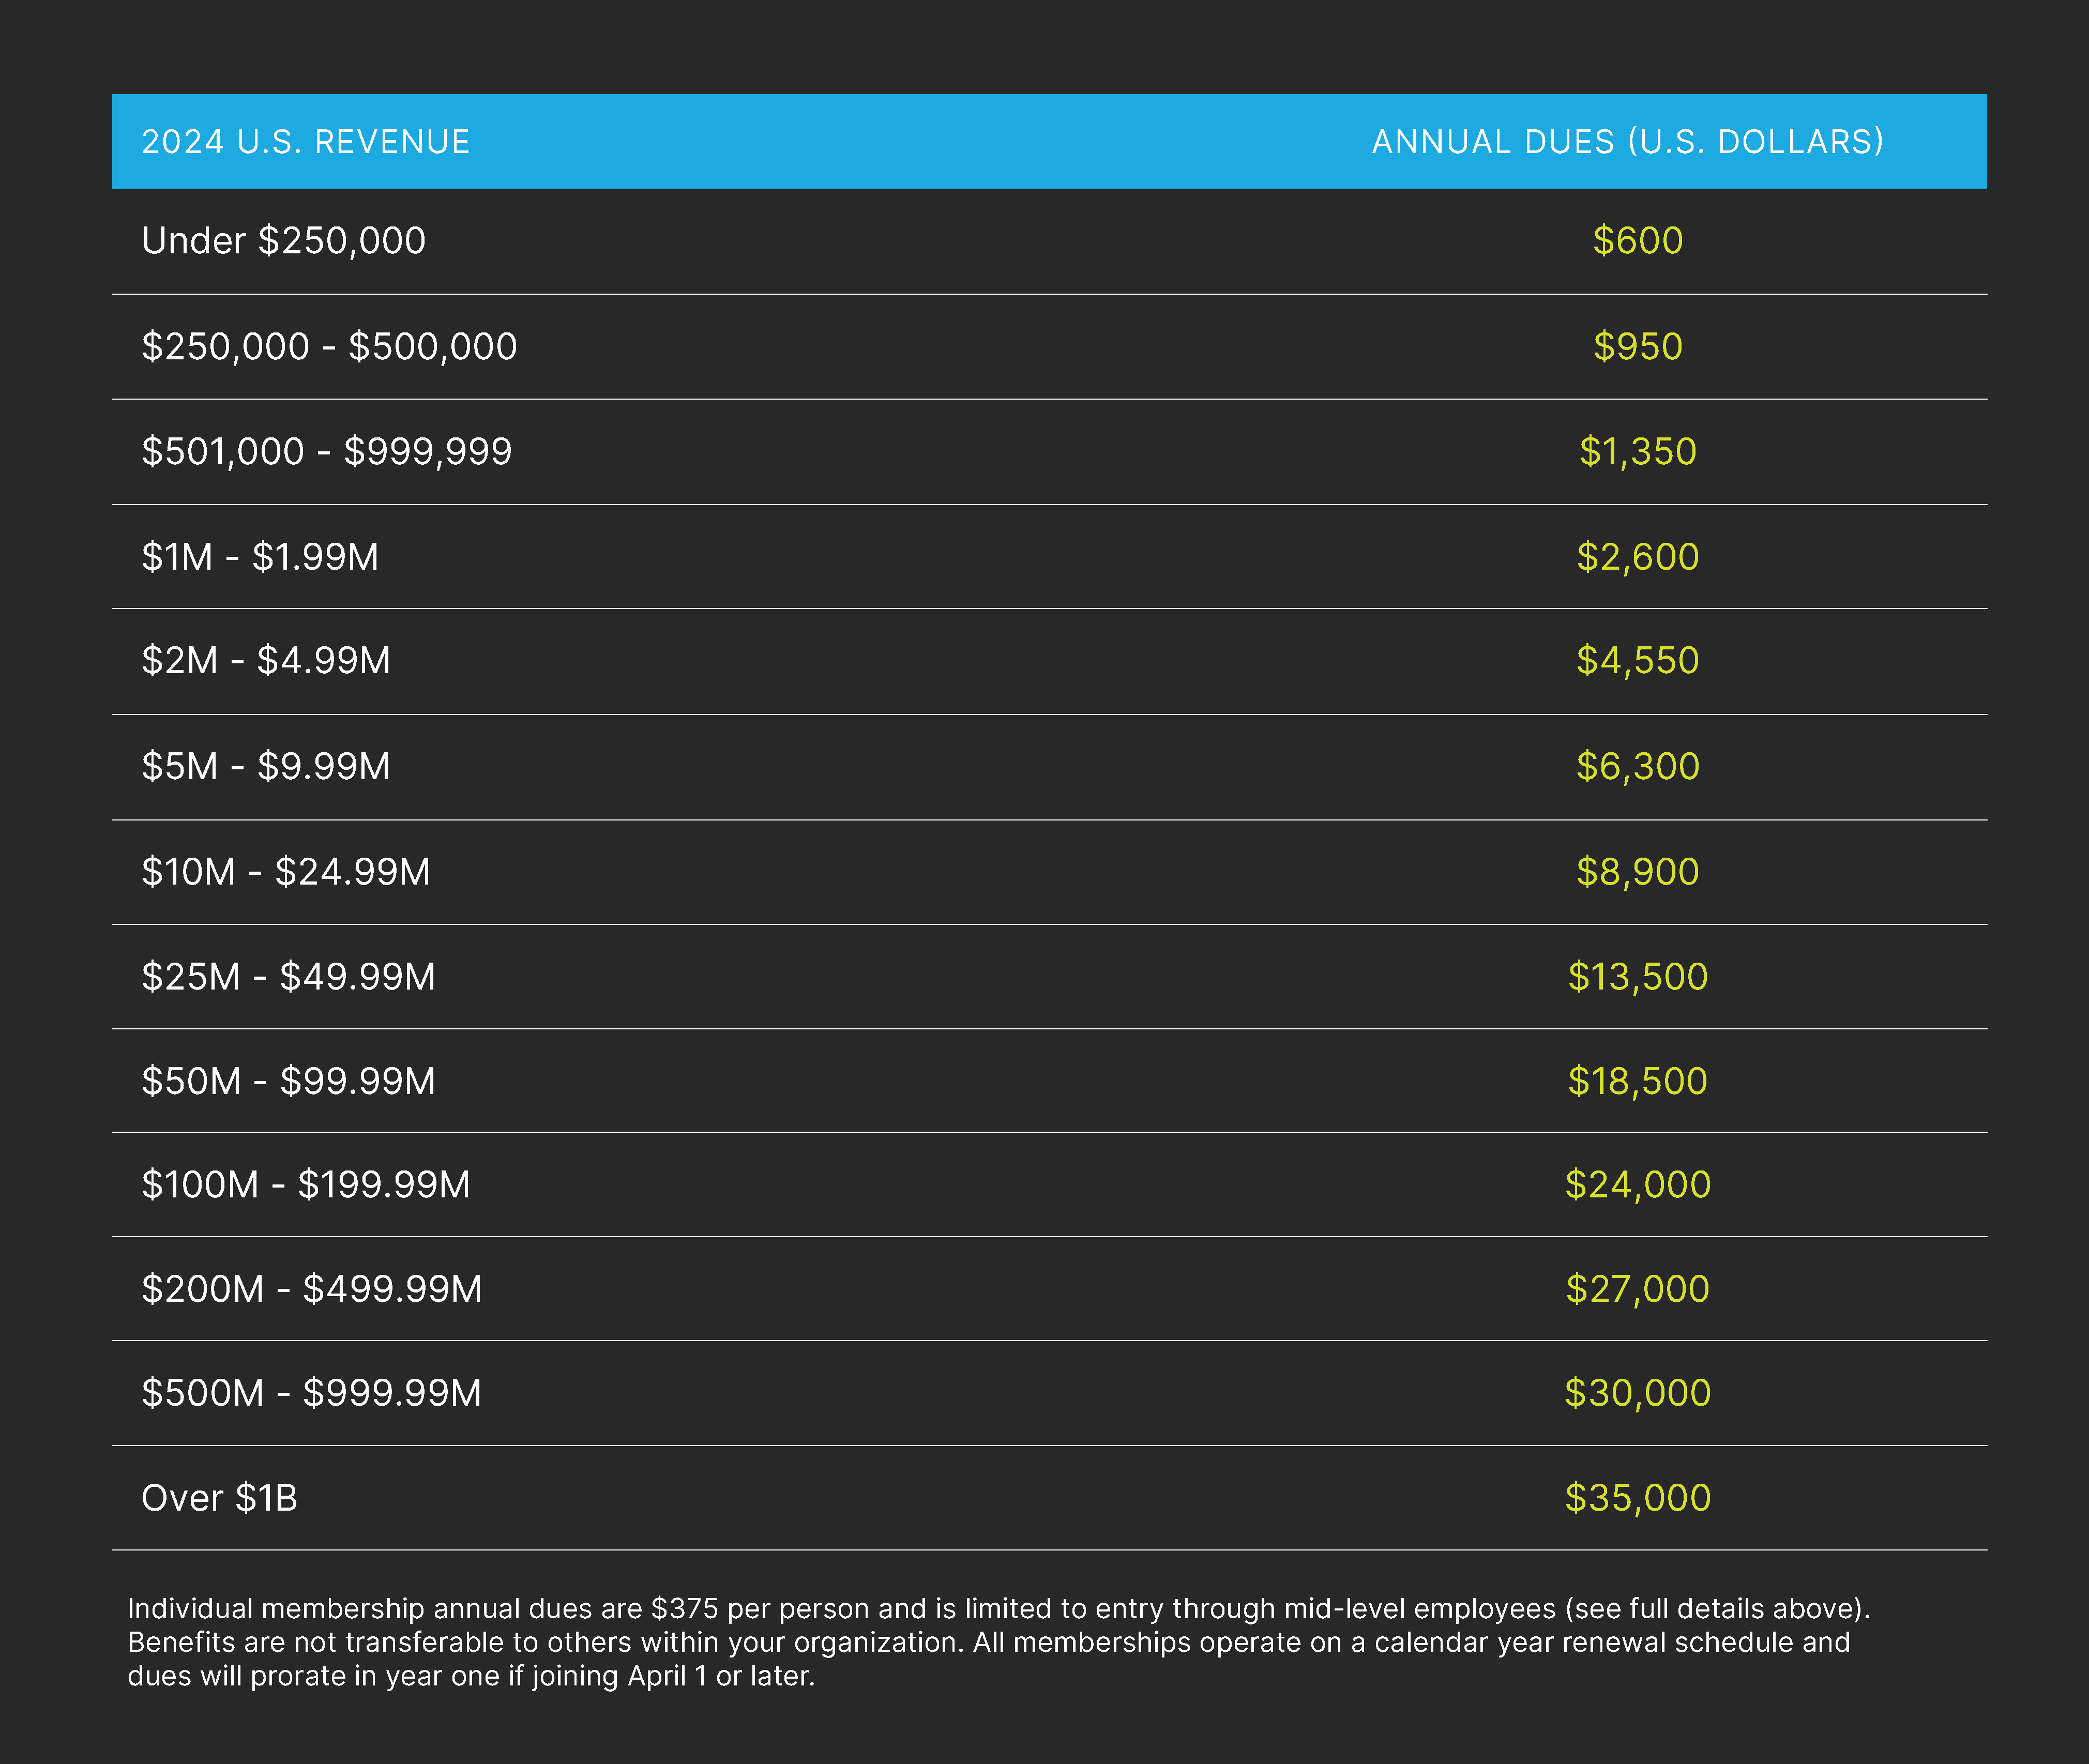Click the $1,350 dues amount

[x=1637, y=452]
